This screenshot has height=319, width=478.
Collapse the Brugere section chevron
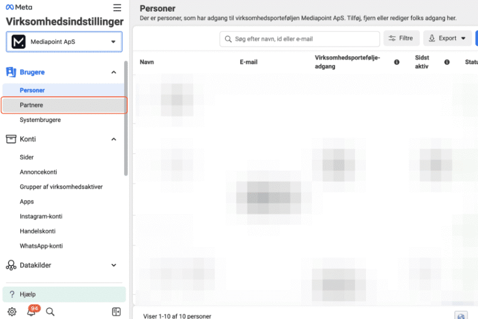pyautogui.click(x=114, y=72)
